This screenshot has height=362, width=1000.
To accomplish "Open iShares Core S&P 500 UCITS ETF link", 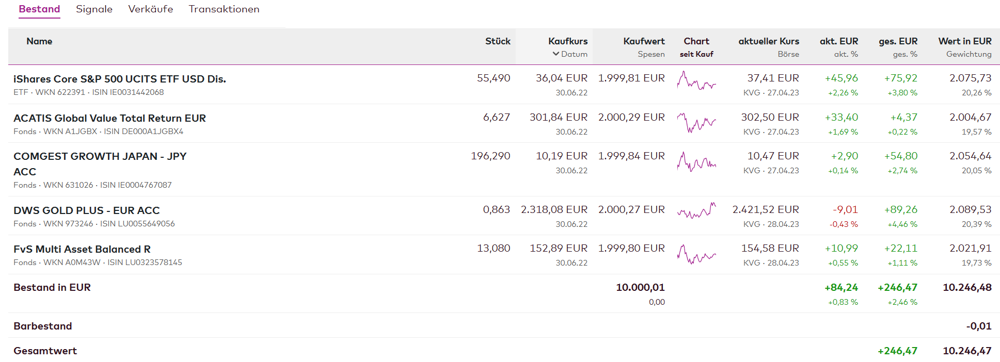I will coord(119,79).
